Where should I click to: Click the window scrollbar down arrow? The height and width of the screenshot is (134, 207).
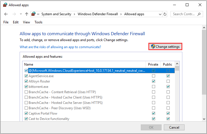pos(204,119)
